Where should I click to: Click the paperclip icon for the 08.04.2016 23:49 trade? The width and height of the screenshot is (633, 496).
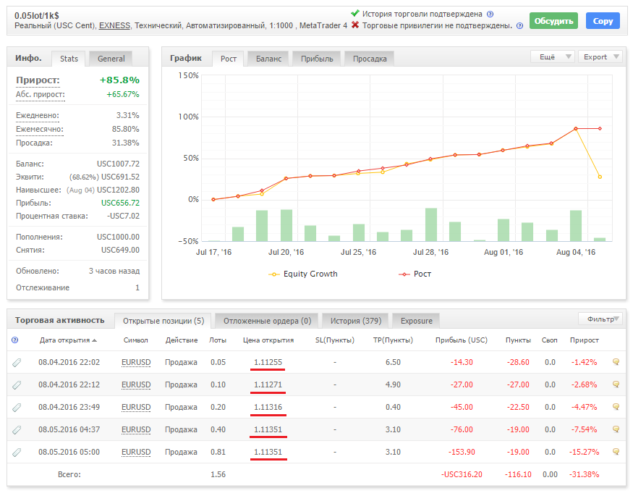click(17, 408)
